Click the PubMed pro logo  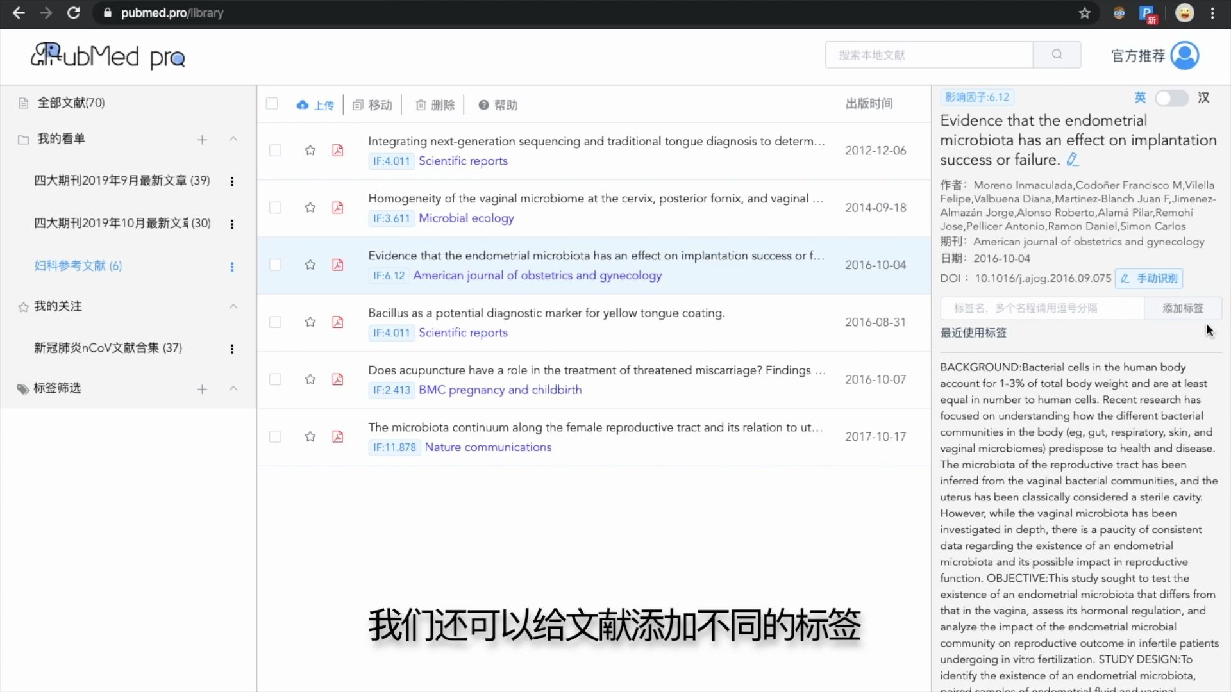[108, 56]
